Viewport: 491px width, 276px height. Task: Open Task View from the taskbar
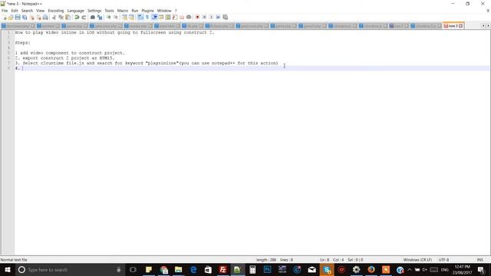coord(133,269)
